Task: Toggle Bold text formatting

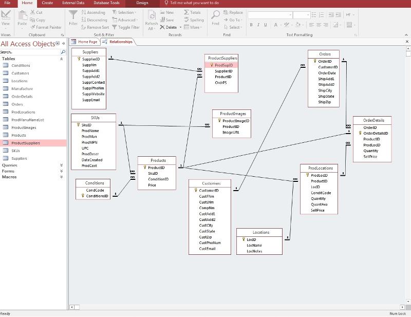Action: pos(251,25)
